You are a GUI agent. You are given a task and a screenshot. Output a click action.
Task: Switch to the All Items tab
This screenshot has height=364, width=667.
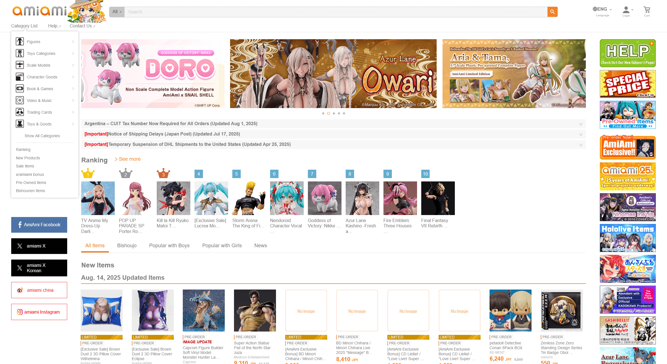(x=95, y=246)
